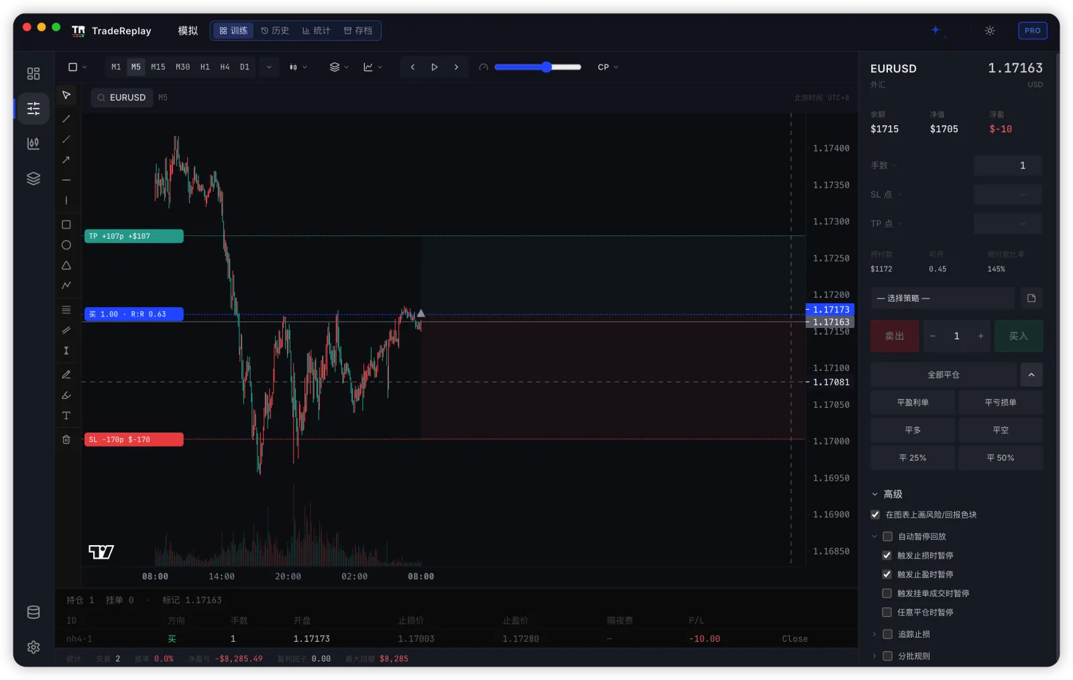Viewport: 1073px width, 680px height.
Task: Select the rectangle shape tool
Action: pyautogui.click(x=66, y=225)
